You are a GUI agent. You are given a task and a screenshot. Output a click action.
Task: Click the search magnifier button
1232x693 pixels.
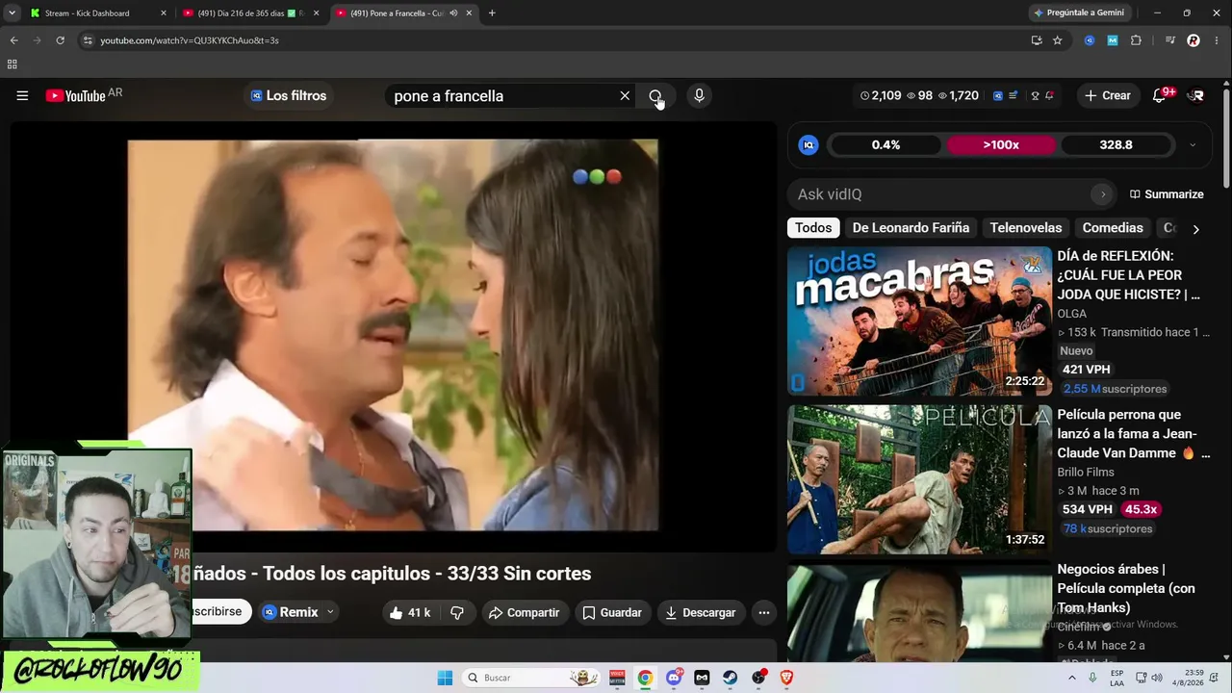click(655, 95)
